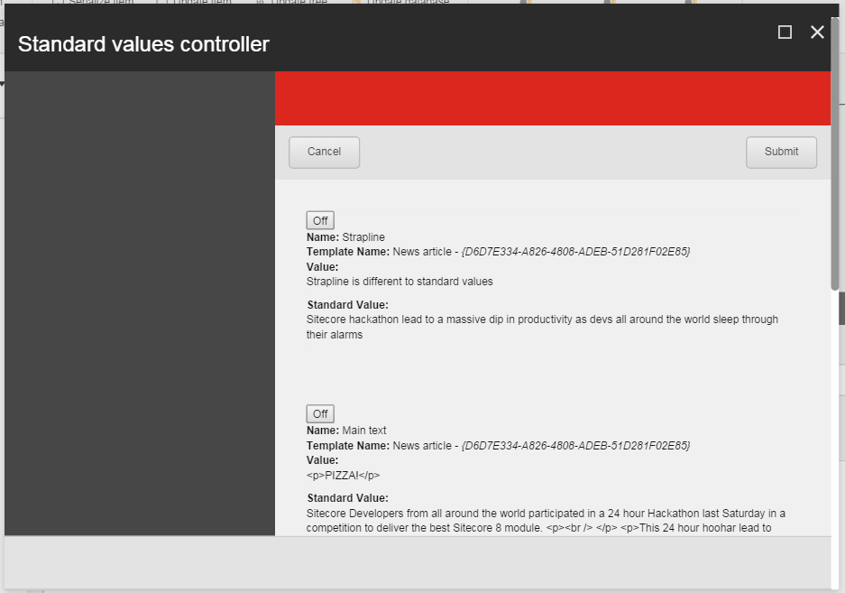Maximize the Standard values controller dialog

click(x=785, y=32)
